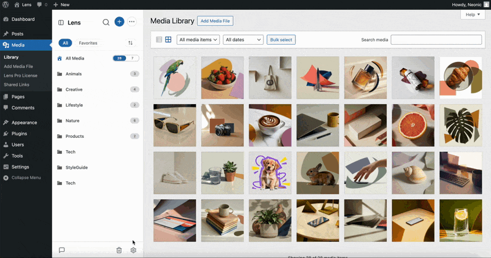
Task: Focus the Search media field
Action: [x=436, y=40]
